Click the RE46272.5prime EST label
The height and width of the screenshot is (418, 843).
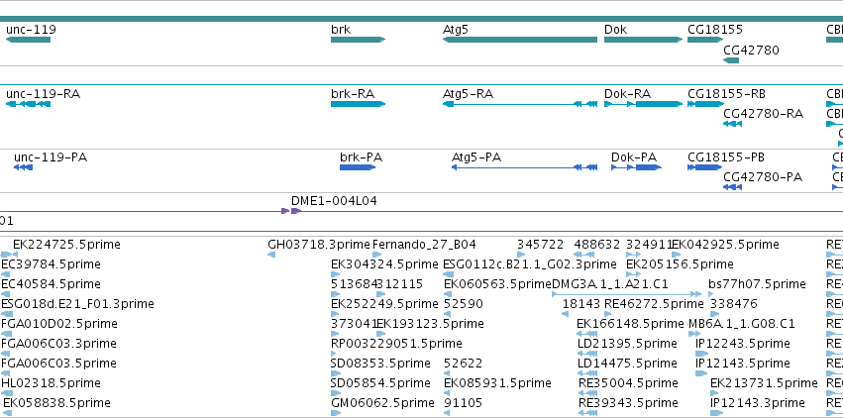point(654,304)
